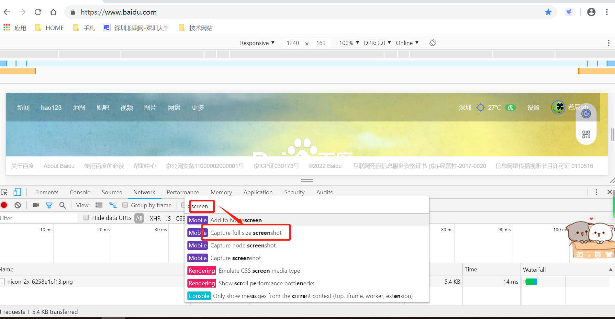The height and width of the screenshot is (319, 615).
Task: Toggle the device toolbar icon
Action: pyautogui.click(x=17, y=192)
